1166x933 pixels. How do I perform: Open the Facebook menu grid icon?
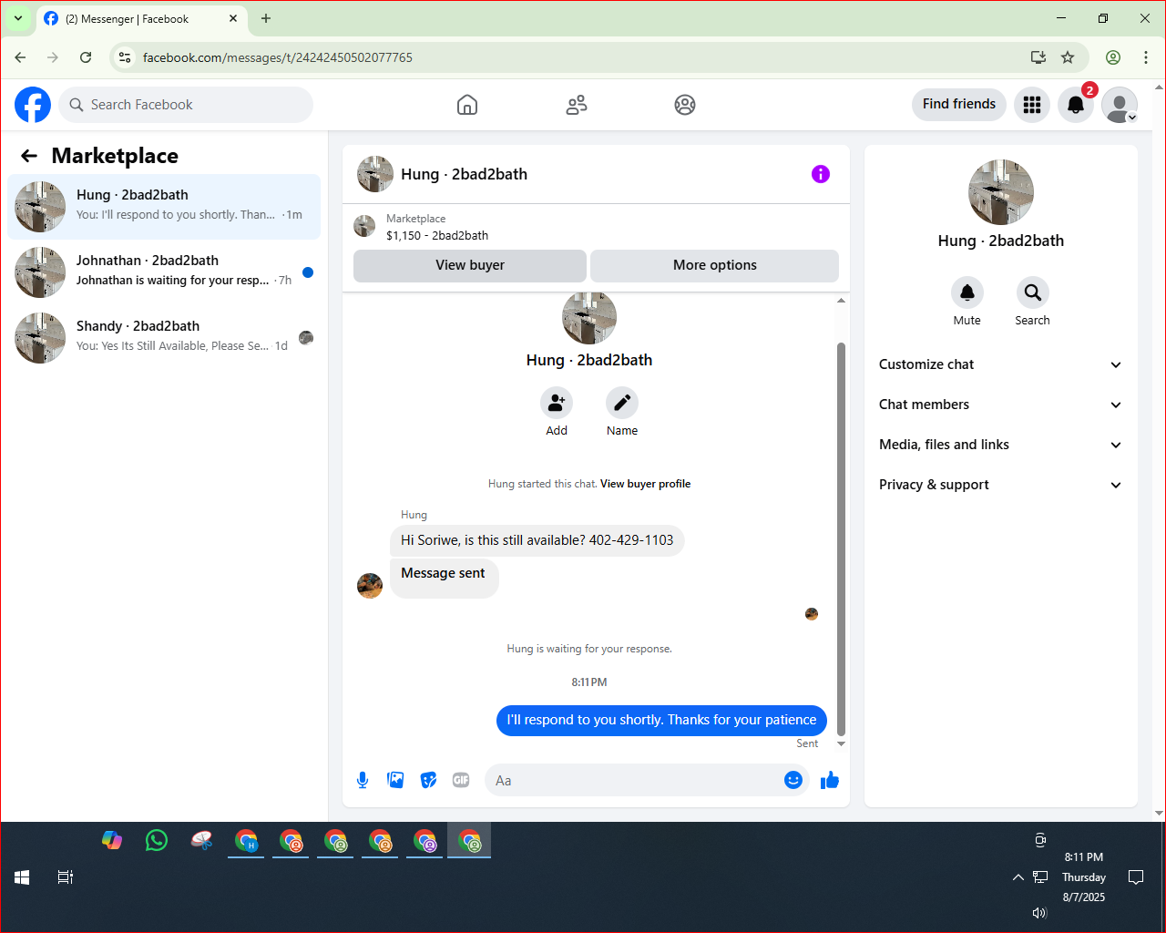click(1032, 105)
